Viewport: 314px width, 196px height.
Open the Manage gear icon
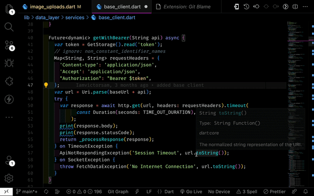[x=9, y=178]
